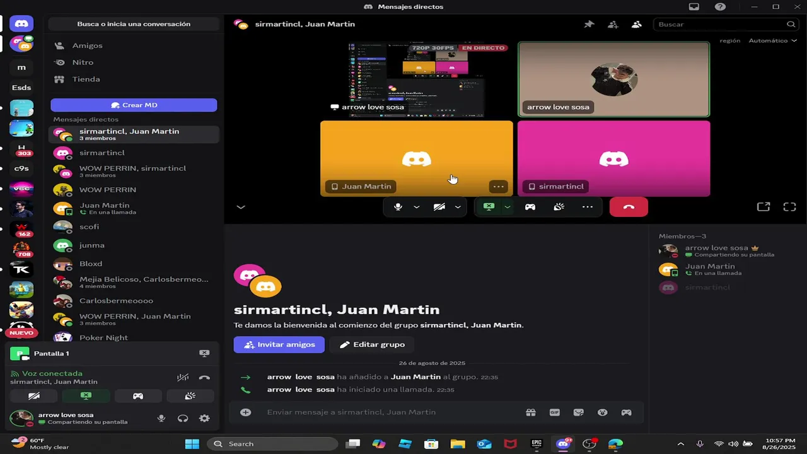Collapse call panel with chevron
The width and height of the screenshot is (807, 454).
point(241,207)
